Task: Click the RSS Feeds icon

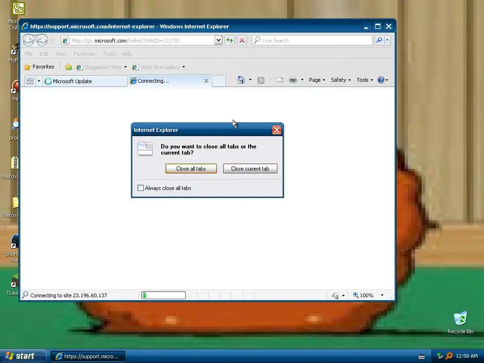Action: 261,80
